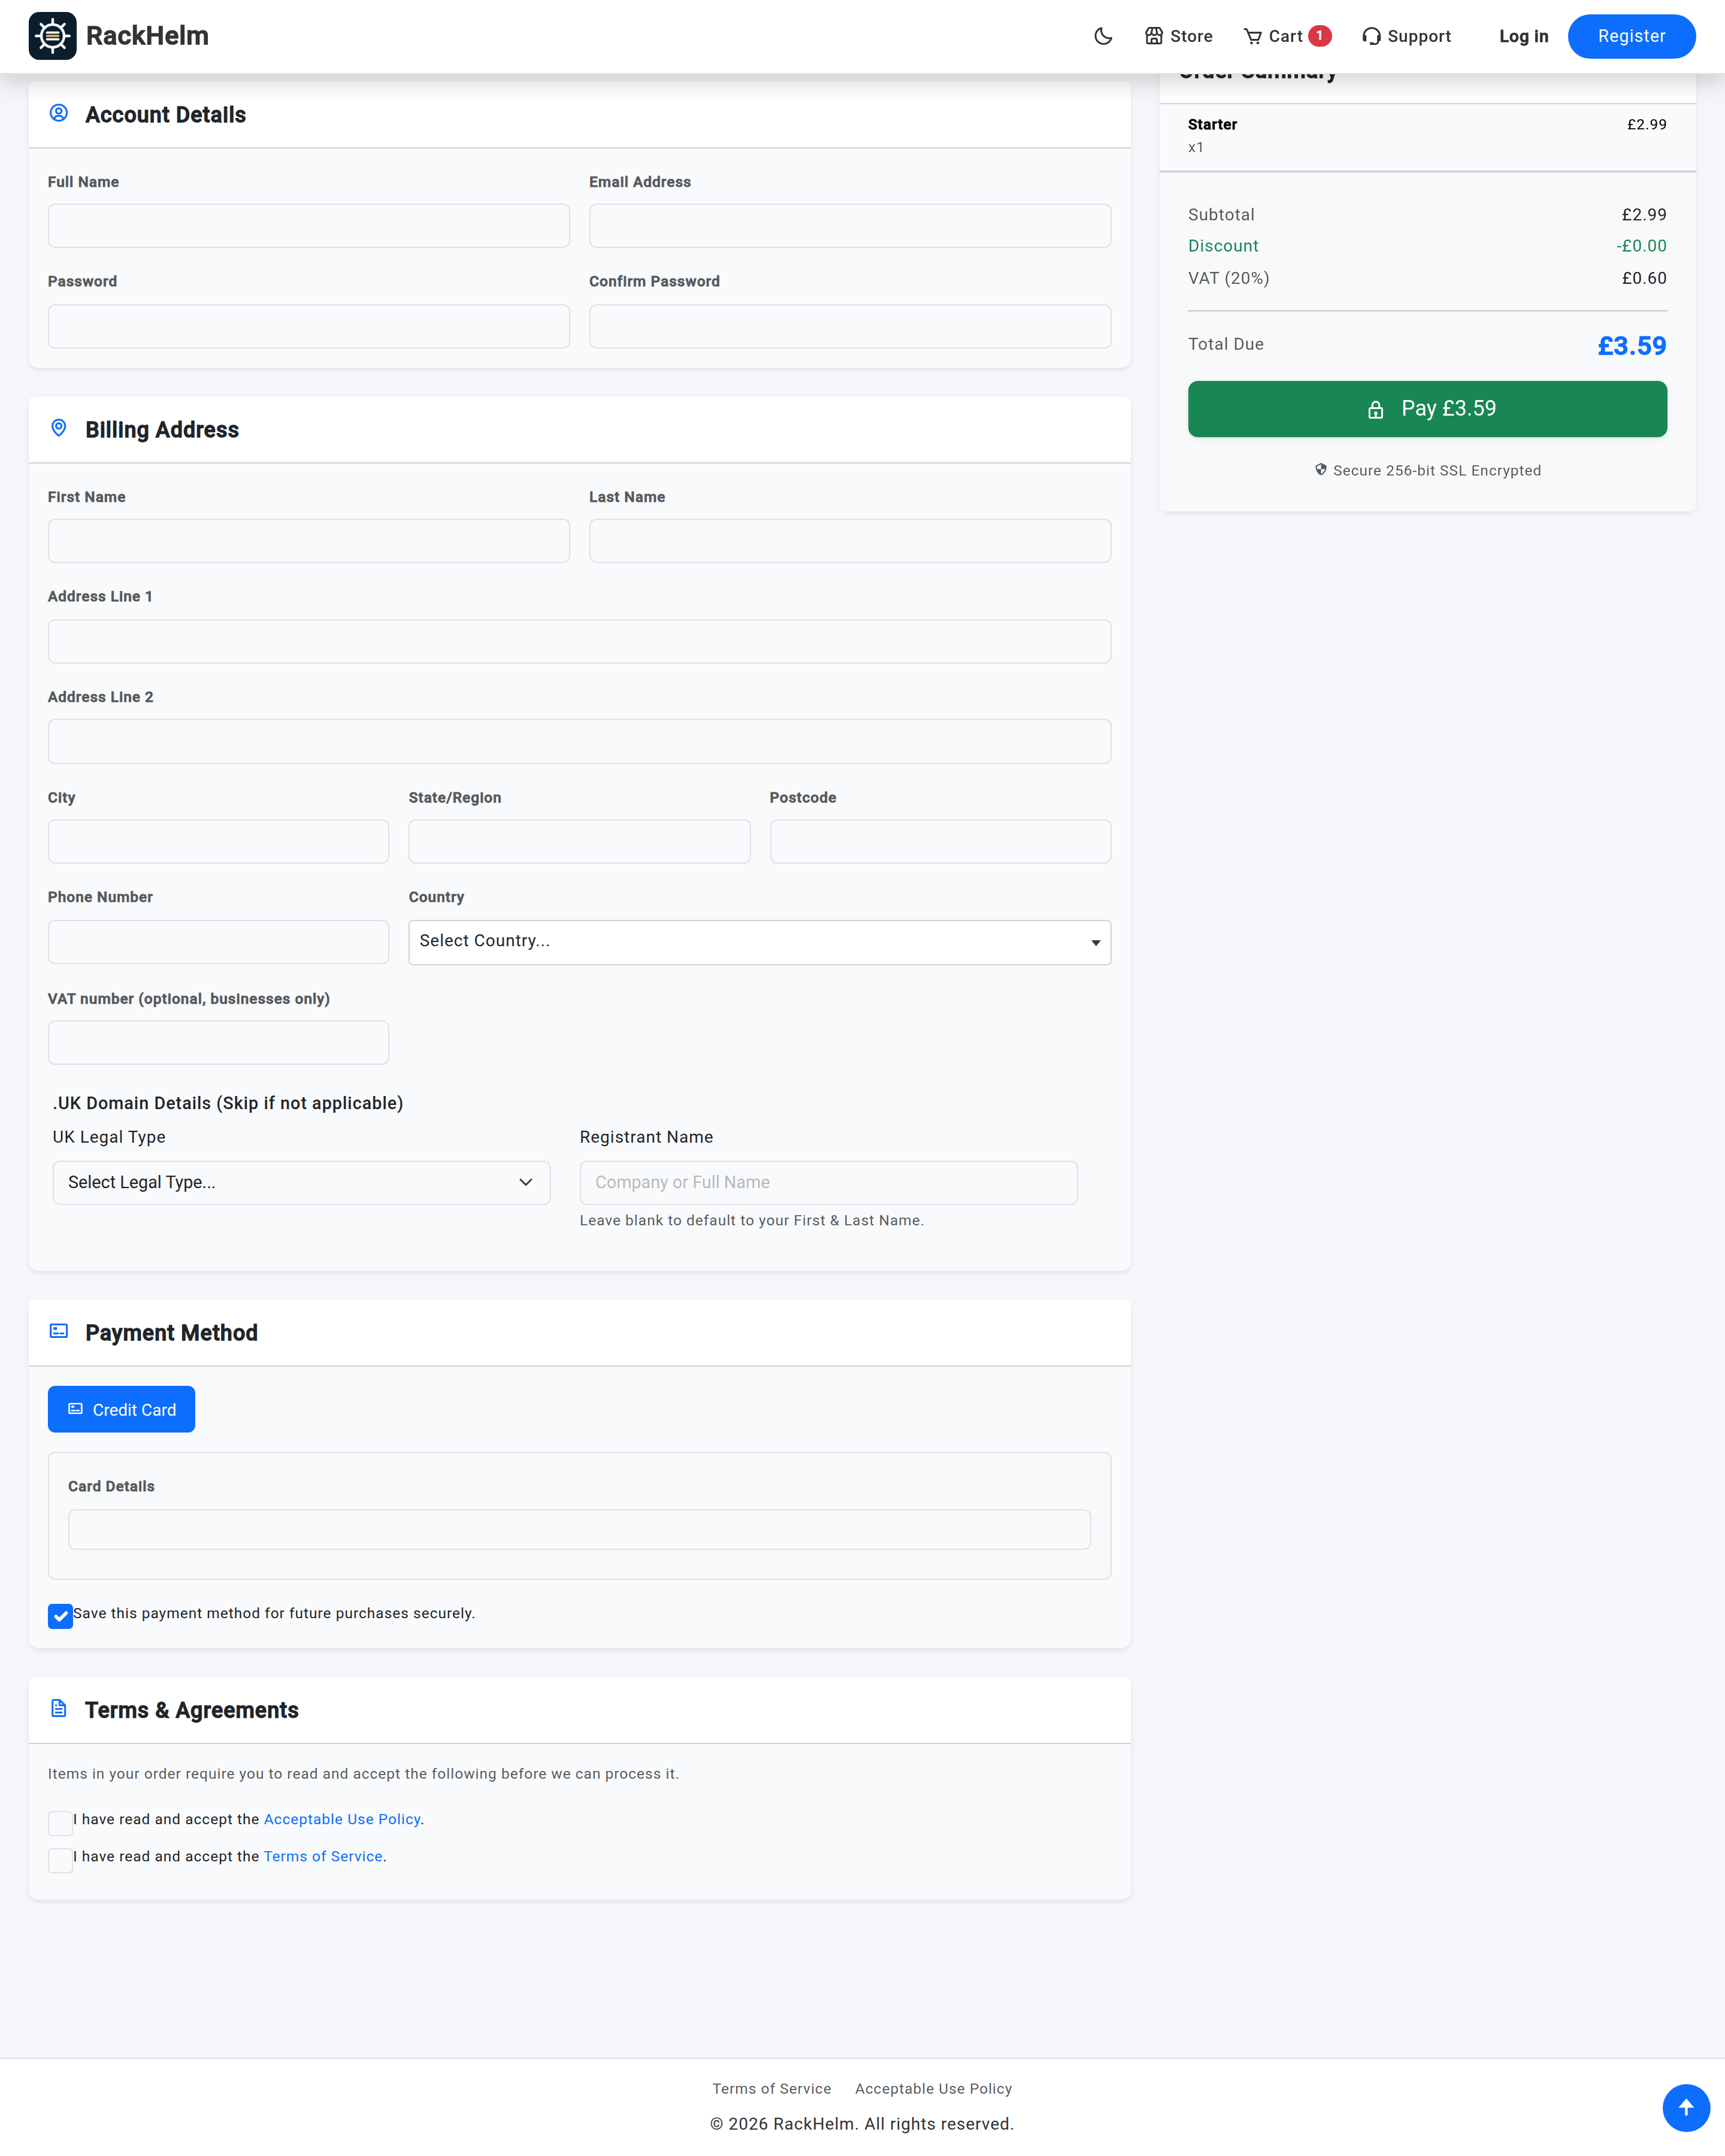The width and height of the screenshot is (1725, 2156).
Task: Click the Support headset icon
Action: coord(1371,36)
